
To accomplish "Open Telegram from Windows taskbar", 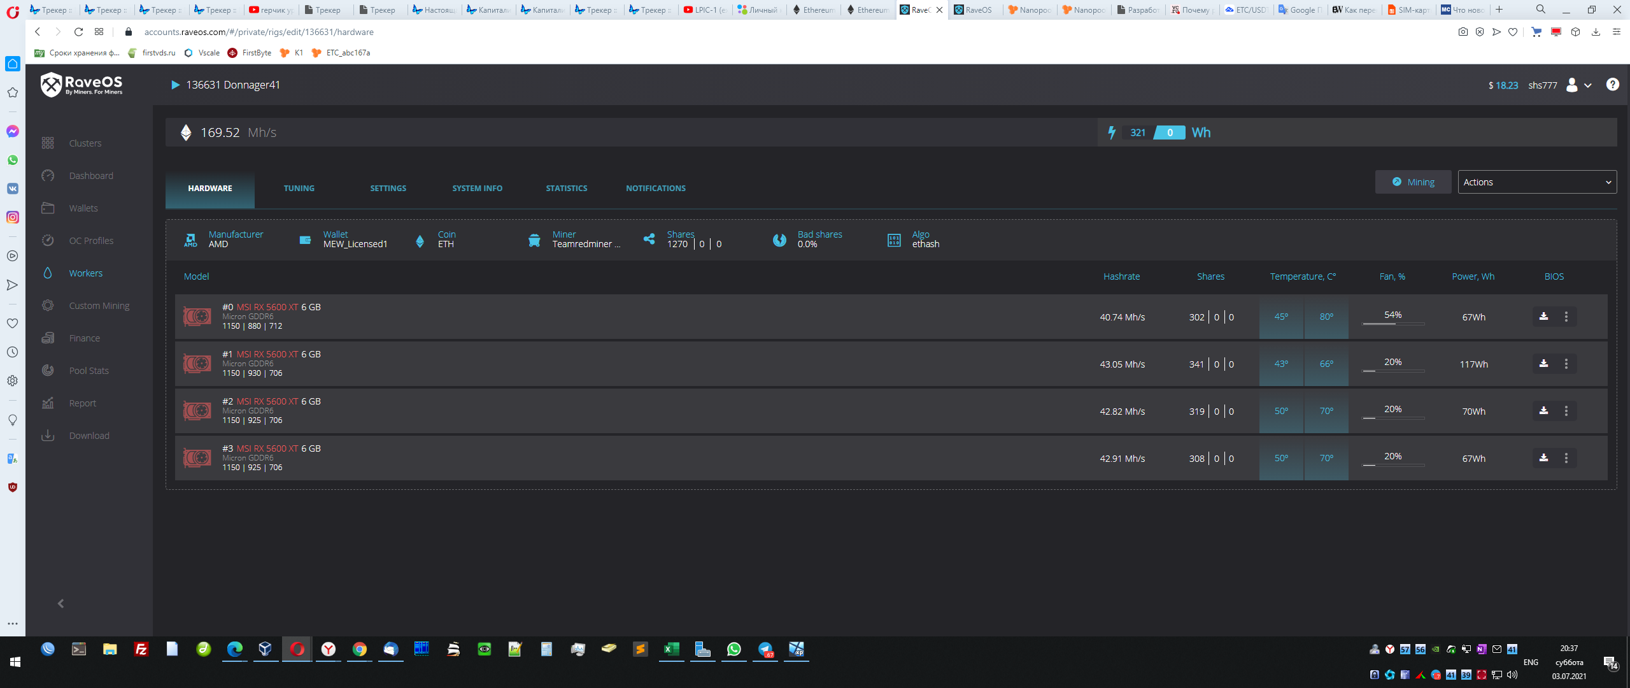I will [765, 649].
